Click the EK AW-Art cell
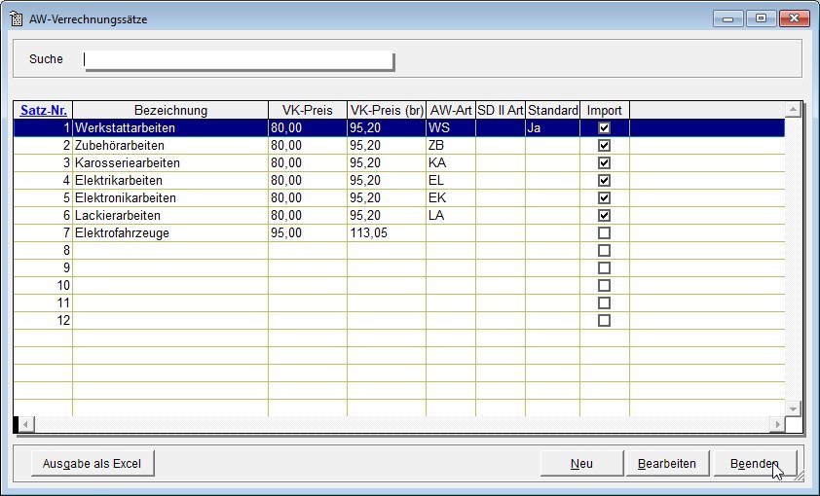Screen dimensions: 820x496 pyautogui.click(x=451, y=197)
